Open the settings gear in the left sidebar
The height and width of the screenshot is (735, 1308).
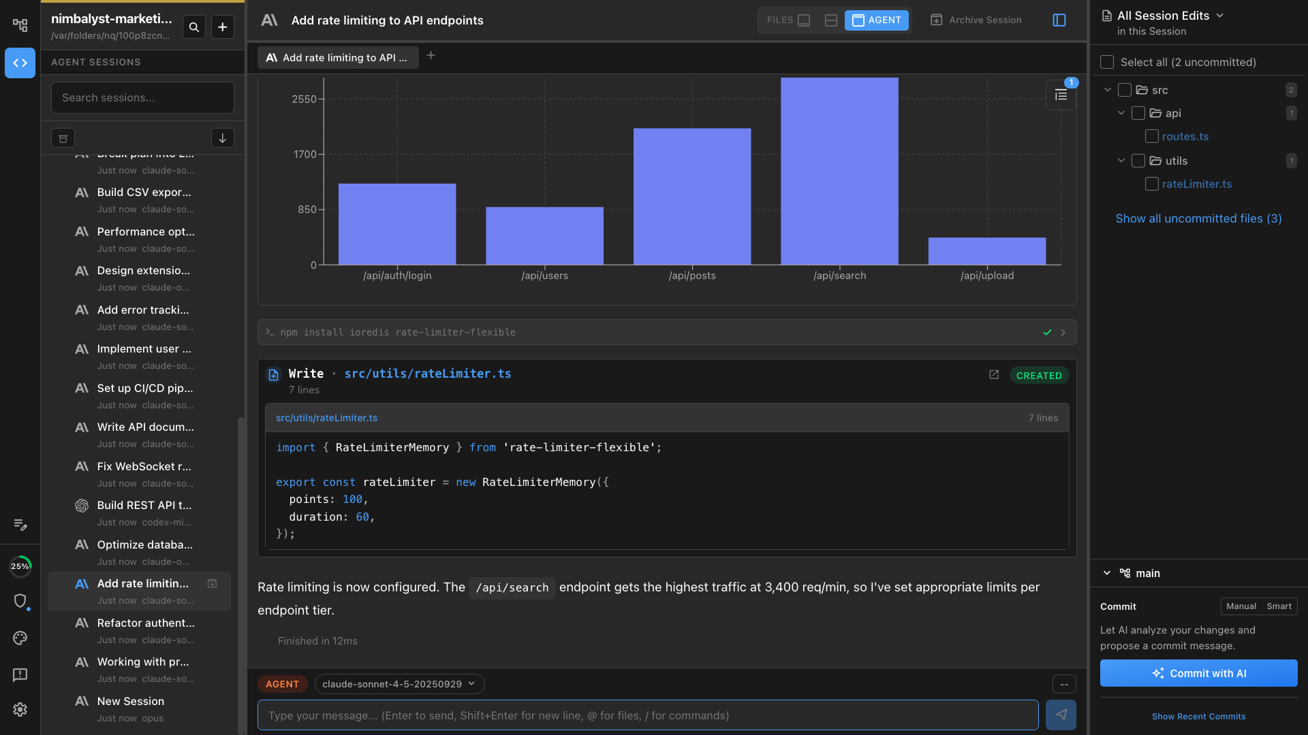tap(20, 709)
